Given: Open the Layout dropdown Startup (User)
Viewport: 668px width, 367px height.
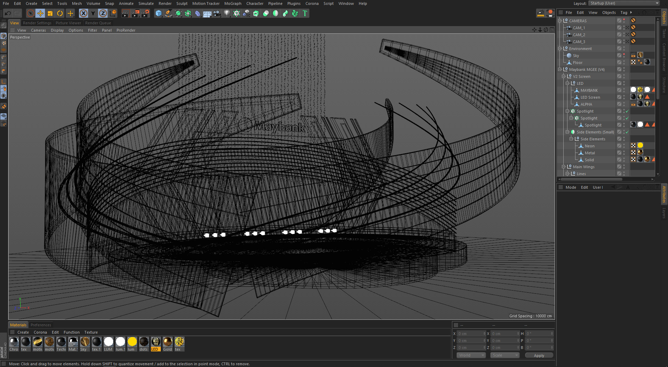Looking at the screenshot, I should tap(624, 3).
